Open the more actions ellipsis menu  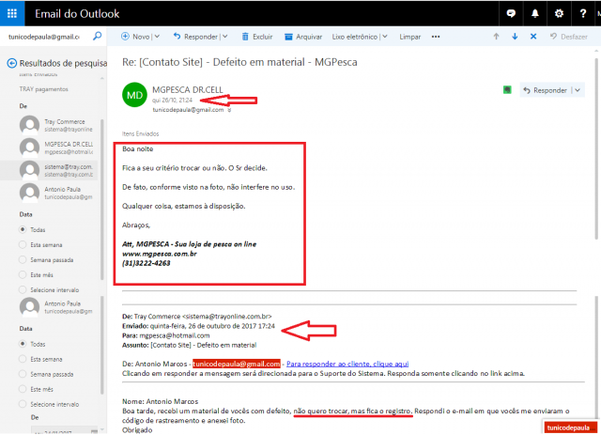[436, 37]
